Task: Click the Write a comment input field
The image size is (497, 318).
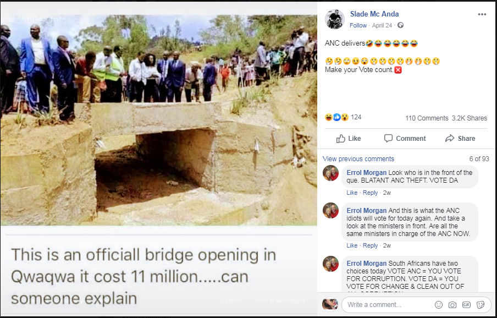Action: (385, 304)
